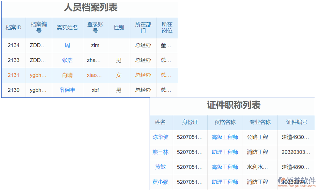319x191 pixels.
Task: Select the 真实姓名 column header
Action: (x=67, y=27)
